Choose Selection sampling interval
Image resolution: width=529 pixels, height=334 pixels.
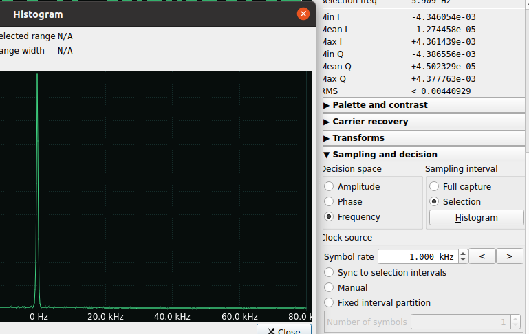pyautogui.click(x=434, y=202)
